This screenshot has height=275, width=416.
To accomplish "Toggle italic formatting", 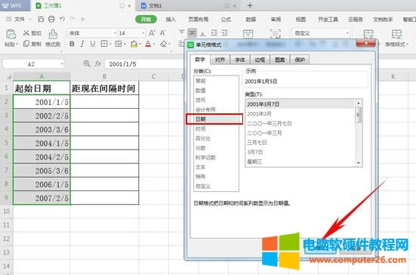I will [x=82, y=44].
